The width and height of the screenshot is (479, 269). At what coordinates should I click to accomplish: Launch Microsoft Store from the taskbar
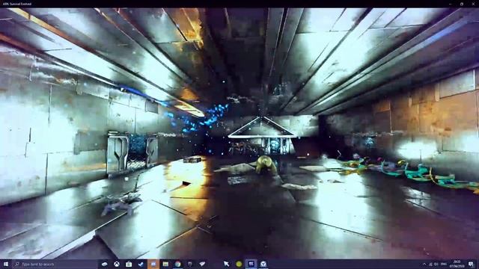click(129, 264)
